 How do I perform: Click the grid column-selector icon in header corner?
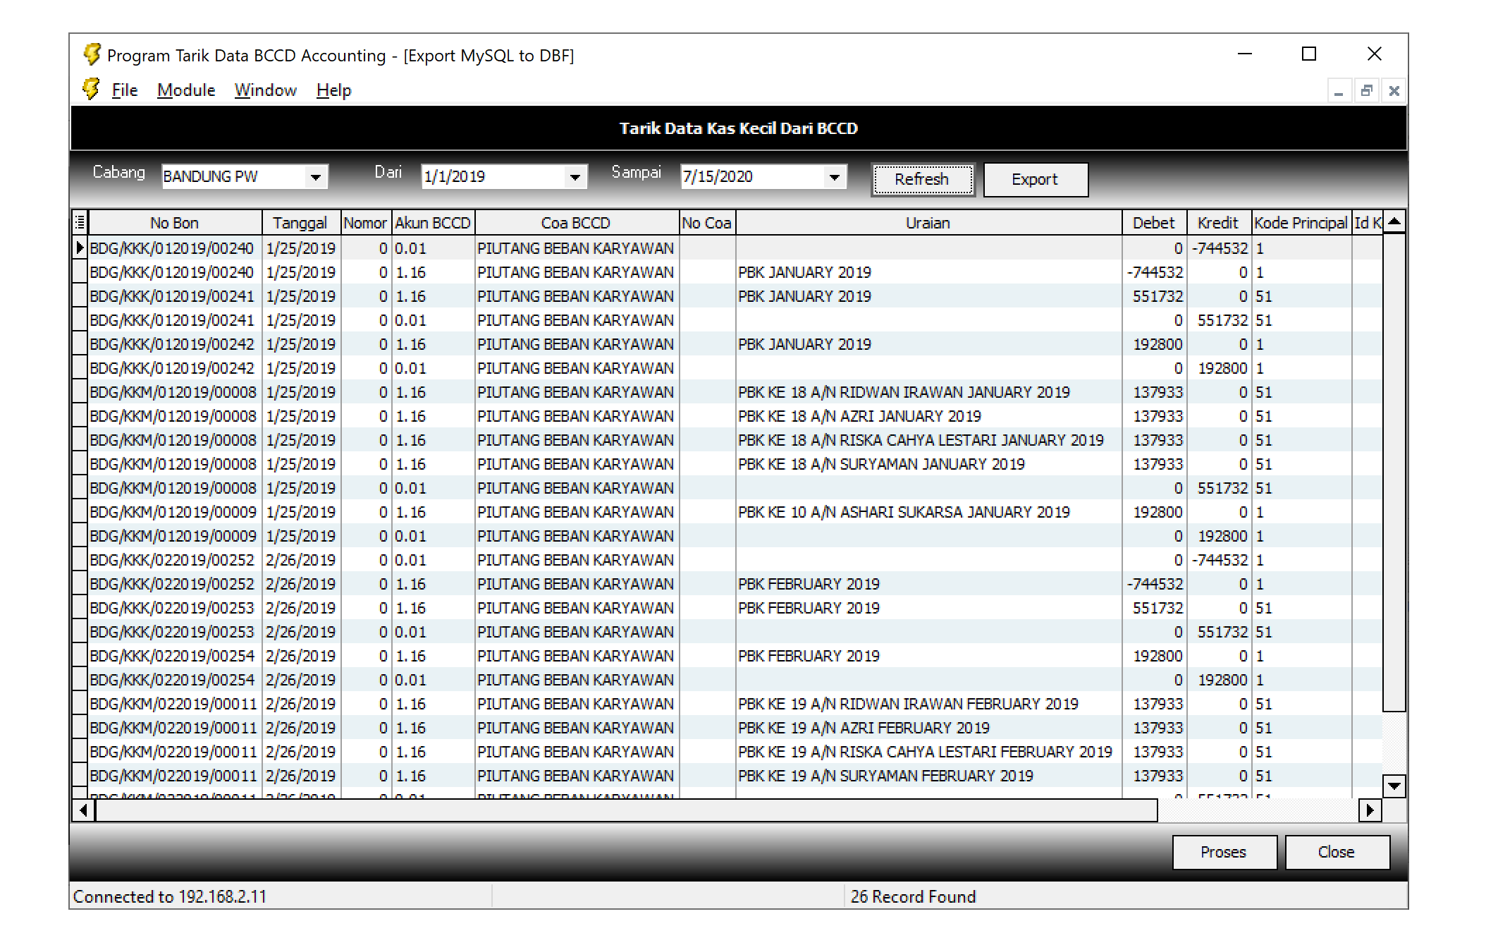pos(80,223)
